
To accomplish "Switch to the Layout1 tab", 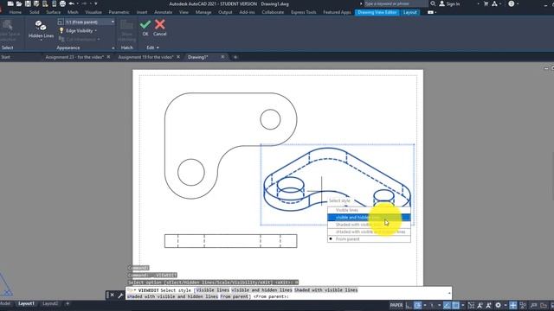I will 27,303.
